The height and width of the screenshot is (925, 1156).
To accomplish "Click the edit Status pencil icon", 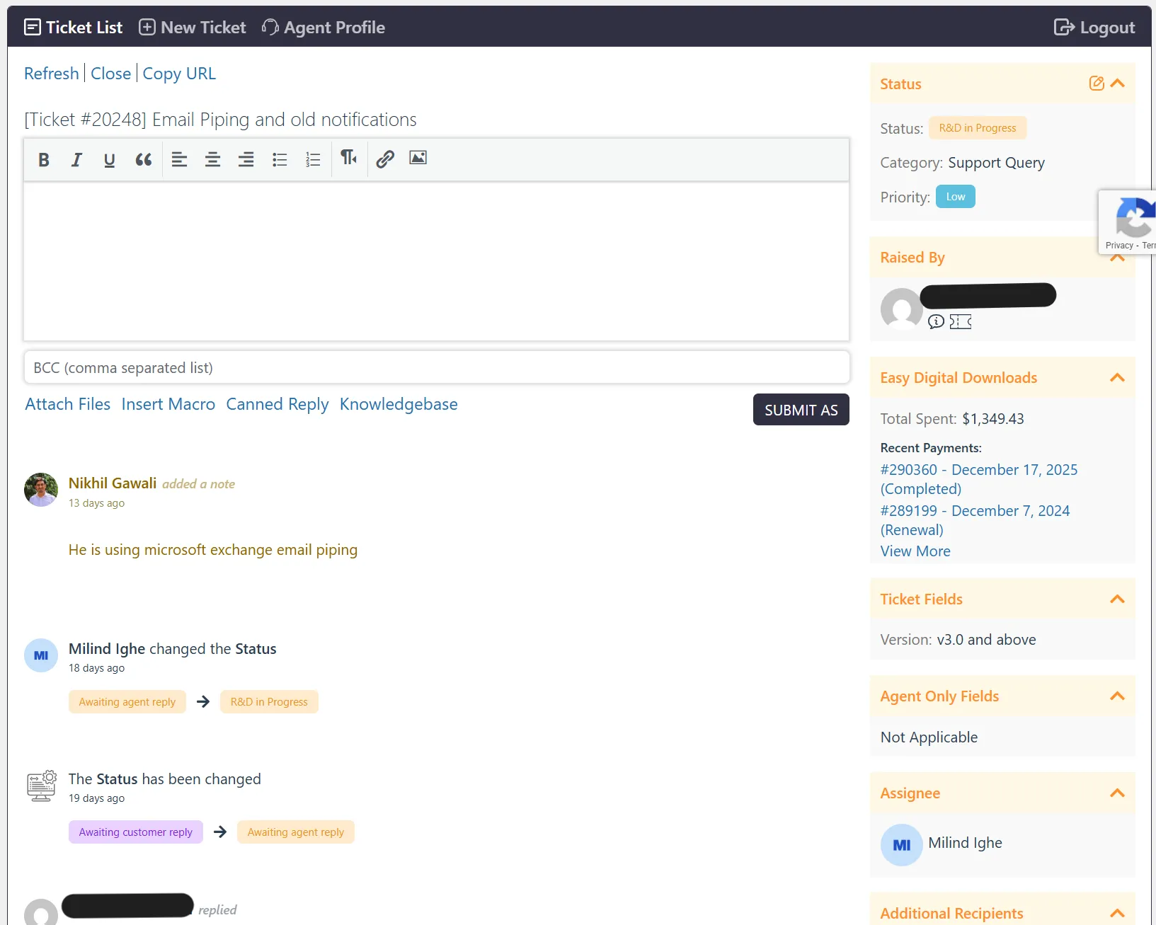I will coord(1096,84).
